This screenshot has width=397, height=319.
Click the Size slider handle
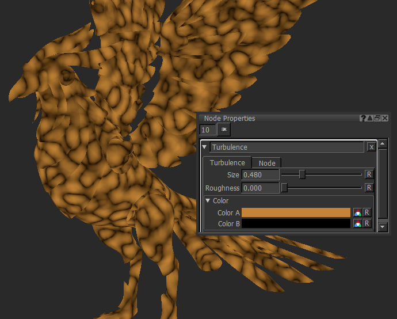tap(302, 174)
